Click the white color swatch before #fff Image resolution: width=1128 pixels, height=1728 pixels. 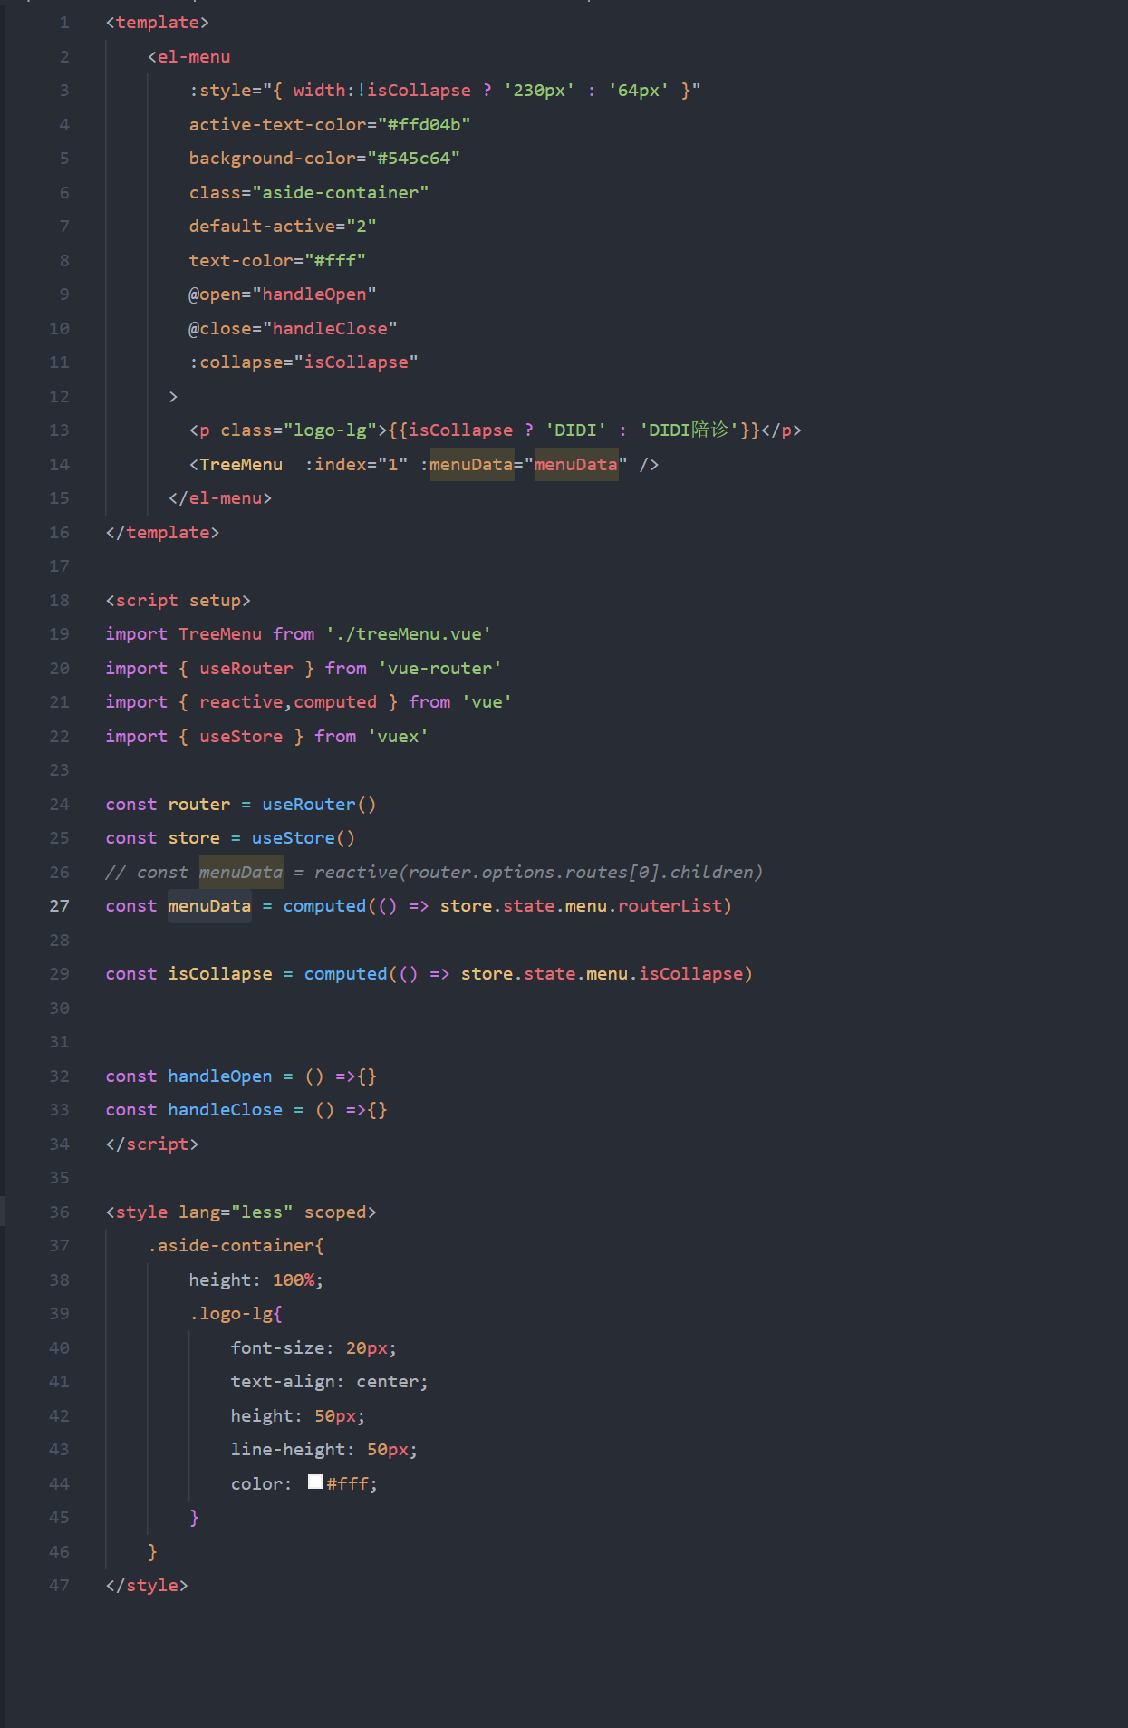(x=315, y=1482)
